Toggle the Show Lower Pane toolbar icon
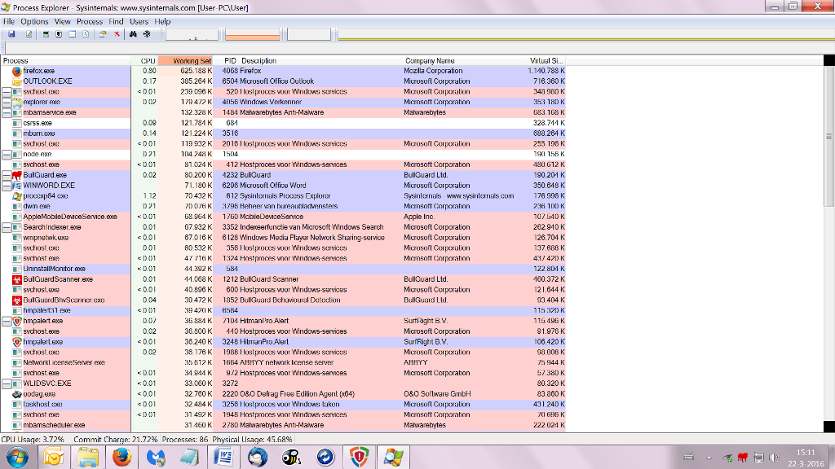 [x=72, y=34]
